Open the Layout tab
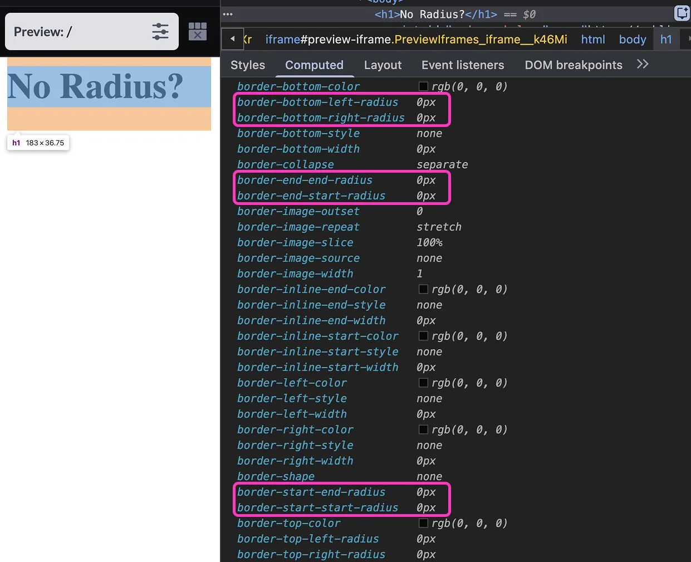 [x=383, y=65]
